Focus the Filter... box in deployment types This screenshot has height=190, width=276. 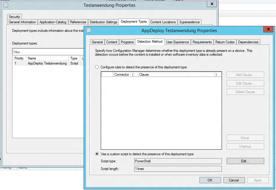(48, 52)
